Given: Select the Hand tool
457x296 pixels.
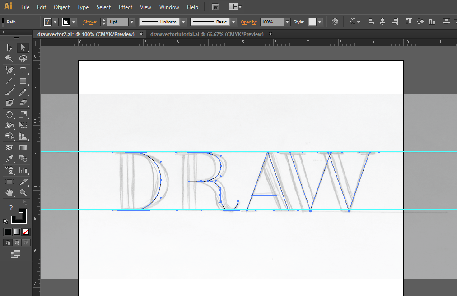Looking at the screenshot, I should (x=9, y=192).
